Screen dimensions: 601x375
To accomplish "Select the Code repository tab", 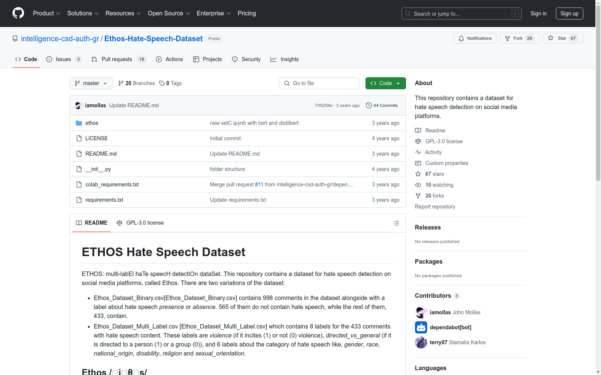I will pyautogui.click(x=26, y=59).
